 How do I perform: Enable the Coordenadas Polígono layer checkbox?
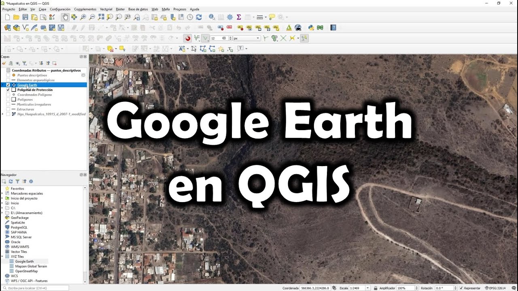(8, 95)
